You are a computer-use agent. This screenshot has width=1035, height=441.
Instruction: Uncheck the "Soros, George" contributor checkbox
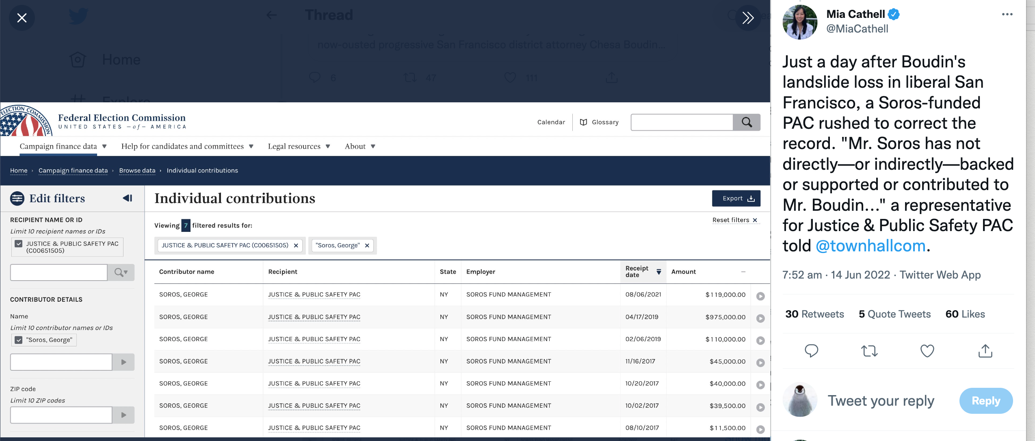click(x=18, y=340)
